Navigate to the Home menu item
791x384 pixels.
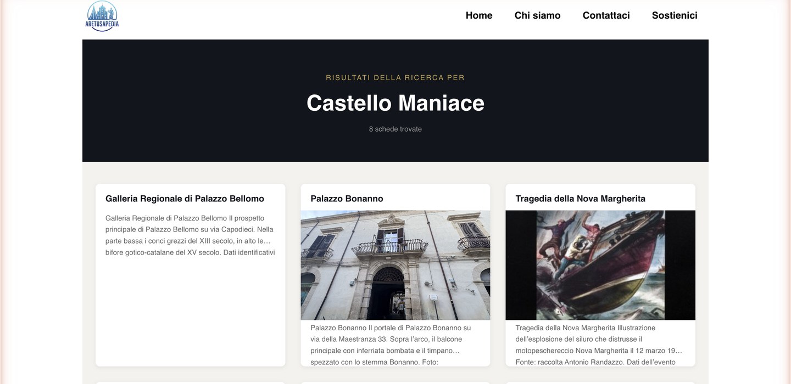coord(478,15)
